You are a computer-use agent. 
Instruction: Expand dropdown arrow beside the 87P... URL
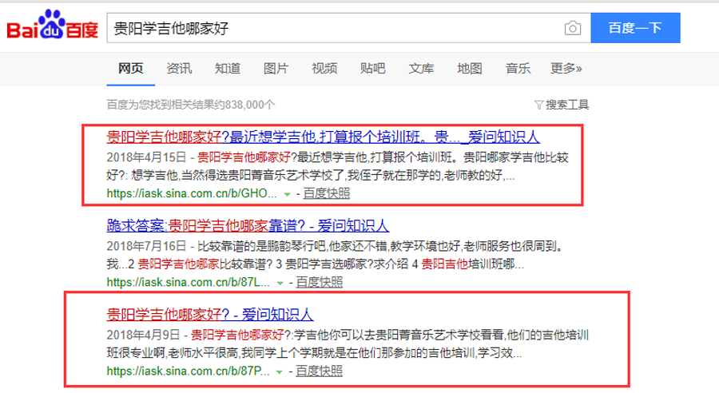[x=280, y=372]
